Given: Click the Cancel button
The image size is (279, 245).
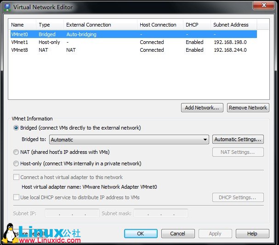Looking at the screenshot, I should click(x=178, y=234).
